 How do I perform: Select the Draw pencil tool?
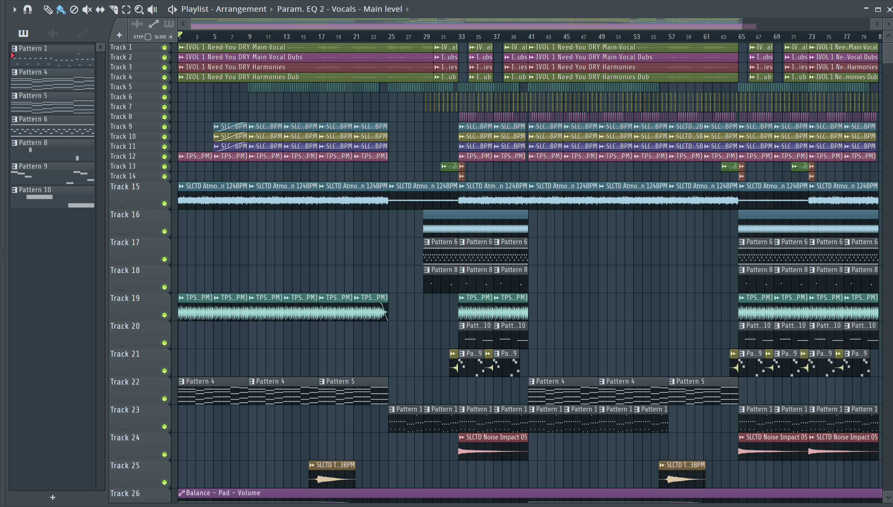point(48,9)
